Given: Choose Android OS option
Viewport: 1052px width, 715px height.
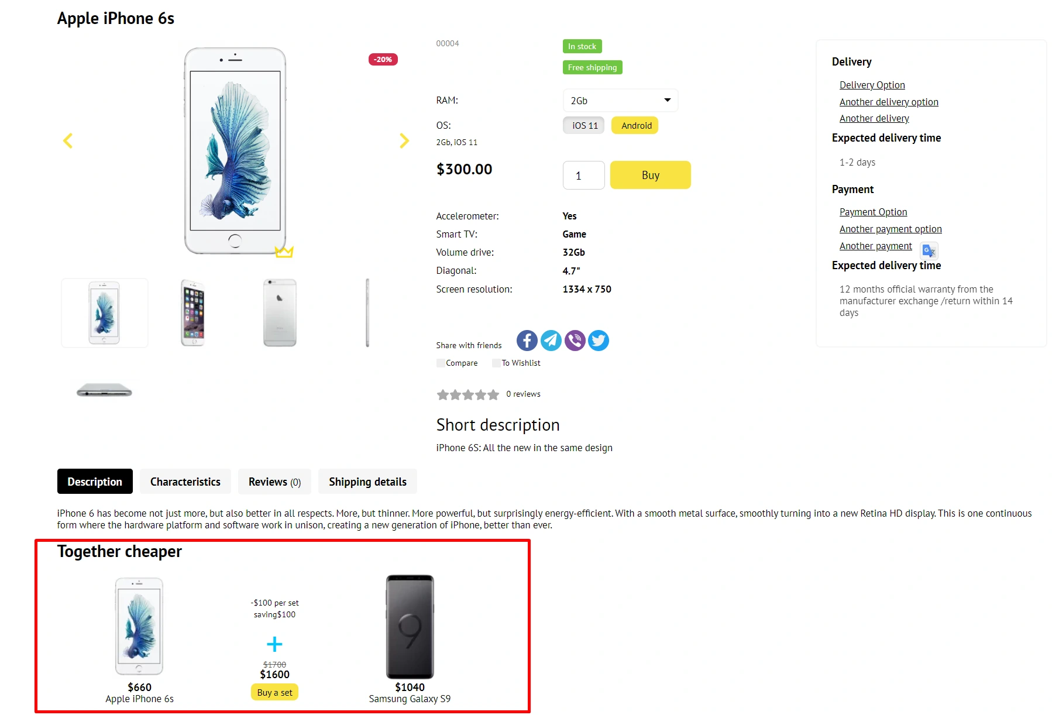Looking at the screenshot, I should 635,126.
